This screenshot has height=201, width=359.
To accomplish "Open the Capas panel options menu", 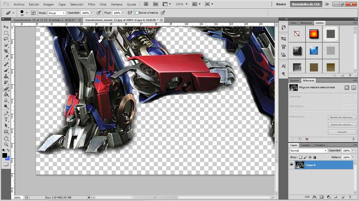I will (355, 145).
